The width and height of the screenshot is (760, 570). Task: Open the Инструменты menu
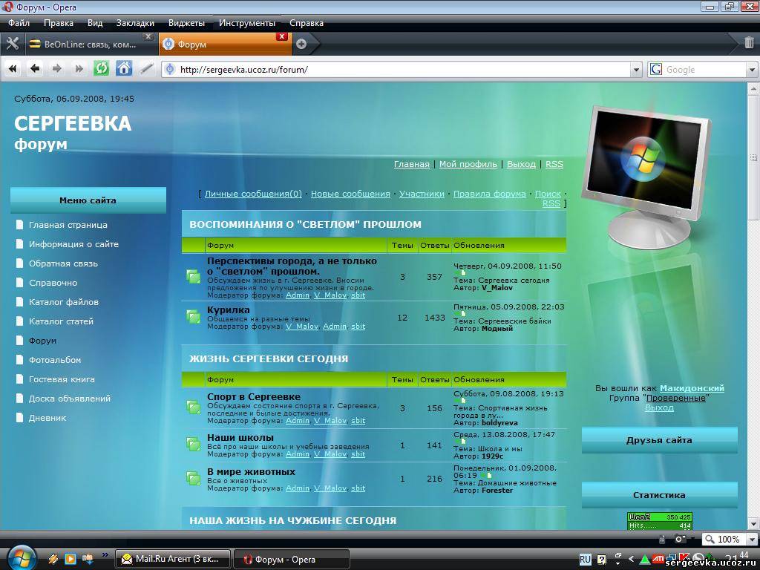point(246,23)
